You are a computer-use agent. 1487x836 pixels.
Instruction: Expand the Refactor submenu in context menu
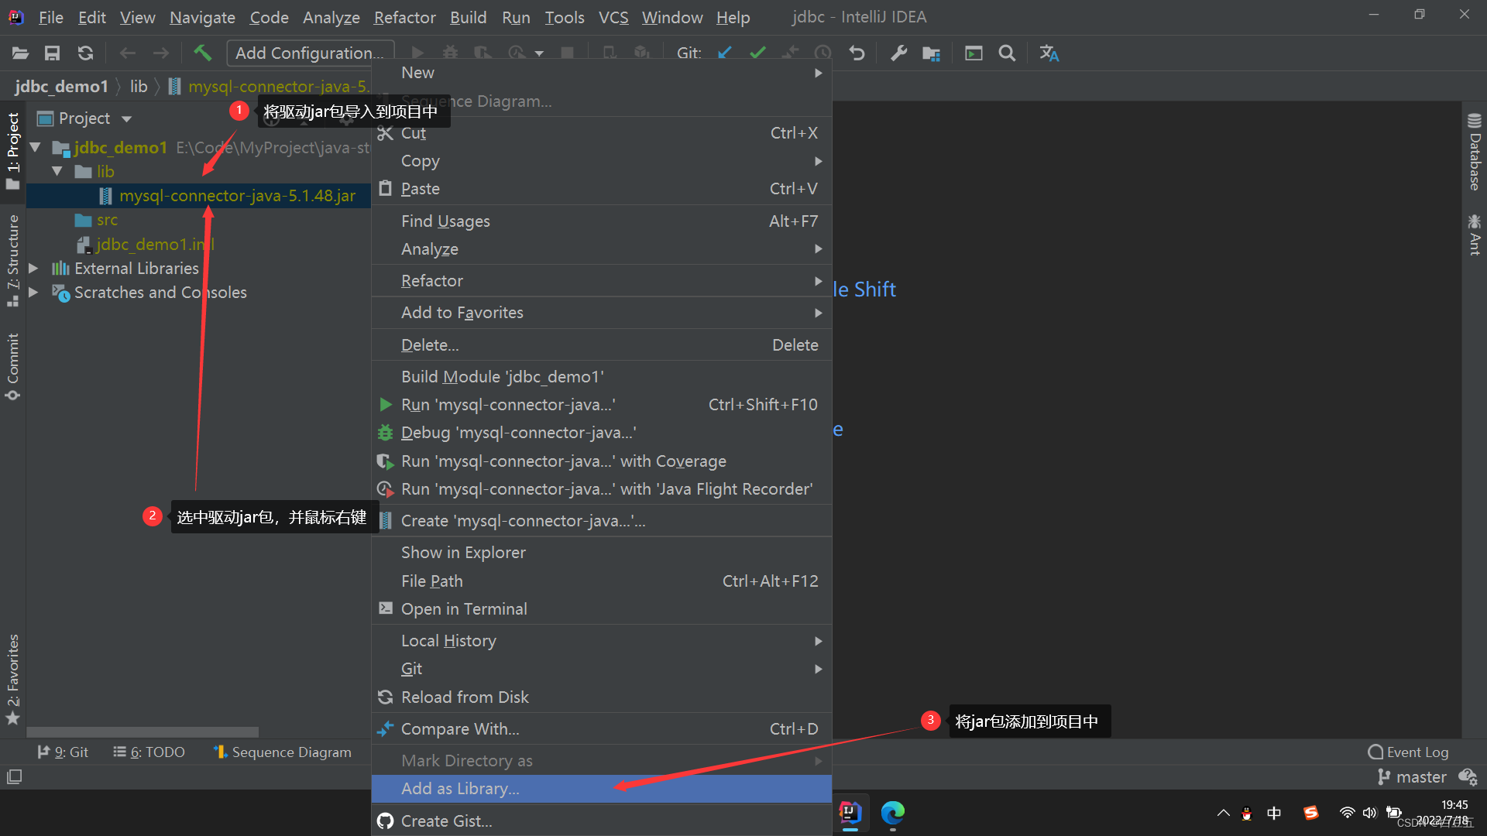point(601,280)
